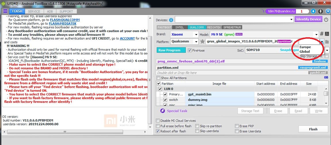
Task: Click the USB cable connection icon
Action: pyautogui.click(x=320, y=11)
